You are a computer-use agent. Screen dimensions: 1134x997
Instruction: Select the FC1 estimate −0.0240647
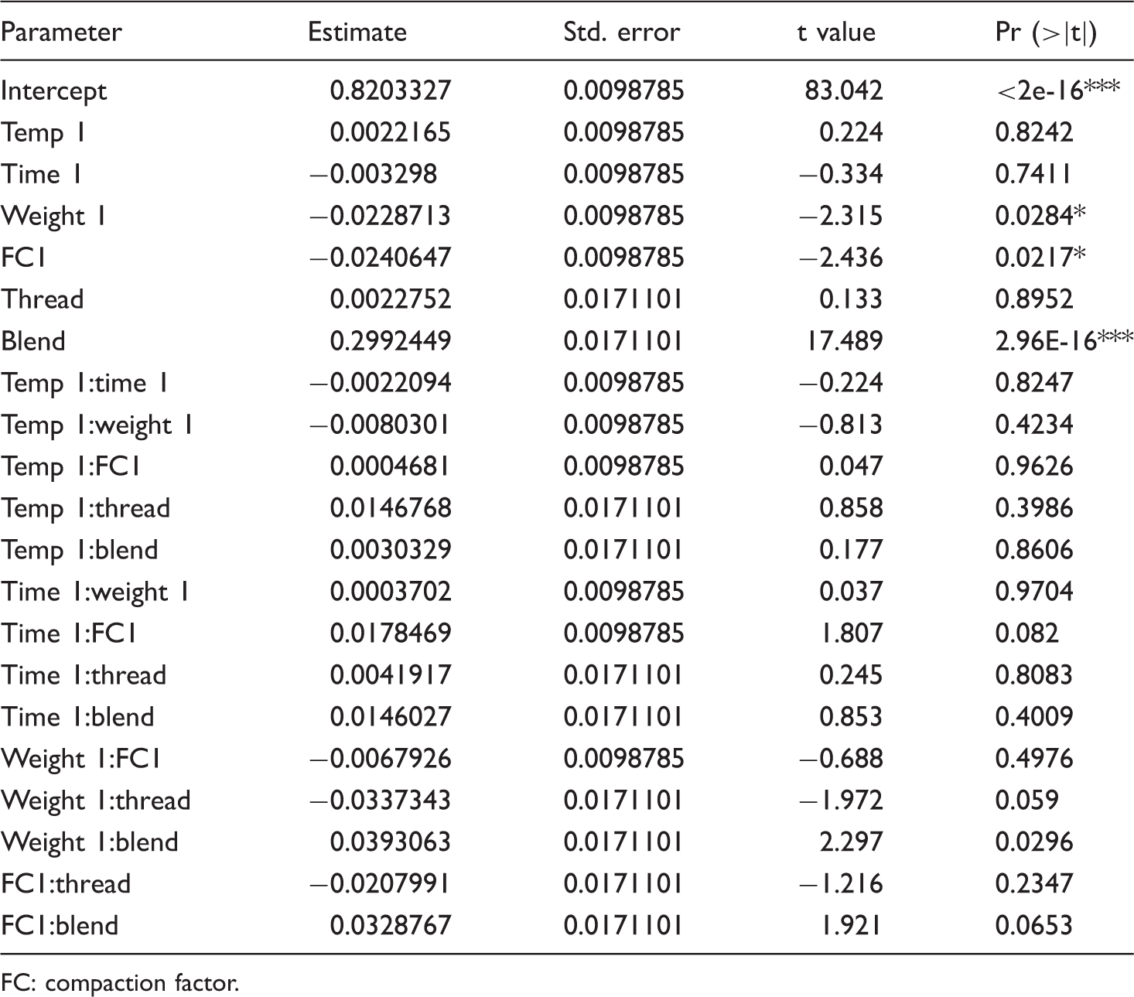[381, 258]
